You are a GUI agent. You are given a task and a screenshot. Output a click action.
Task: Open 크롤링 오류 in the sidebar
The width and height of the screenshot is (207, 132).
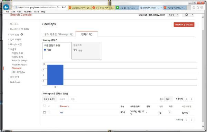tap(17, 53)
